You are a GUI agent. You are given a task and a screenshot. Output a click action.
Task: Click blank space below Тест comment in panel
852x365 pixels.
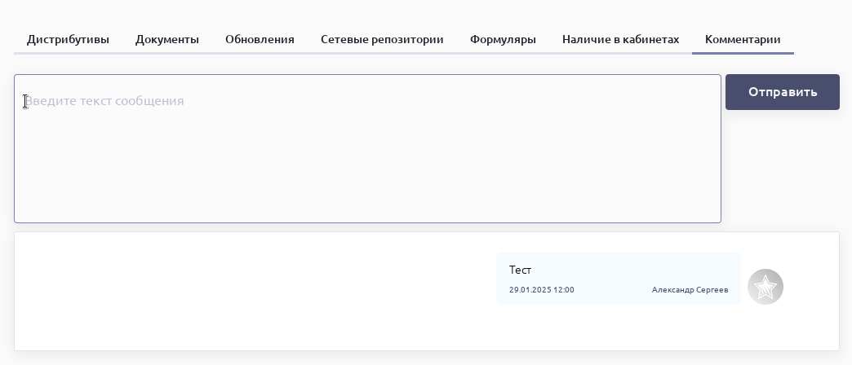pos(571,330)
